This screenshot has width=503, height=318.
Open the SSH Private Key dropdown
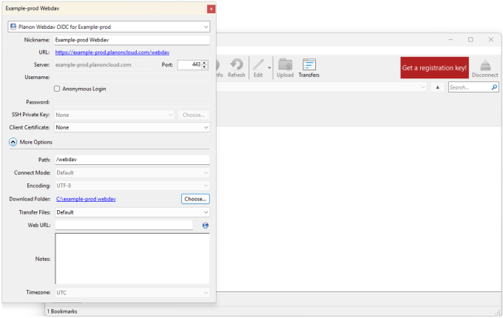[x=114, y=115]
